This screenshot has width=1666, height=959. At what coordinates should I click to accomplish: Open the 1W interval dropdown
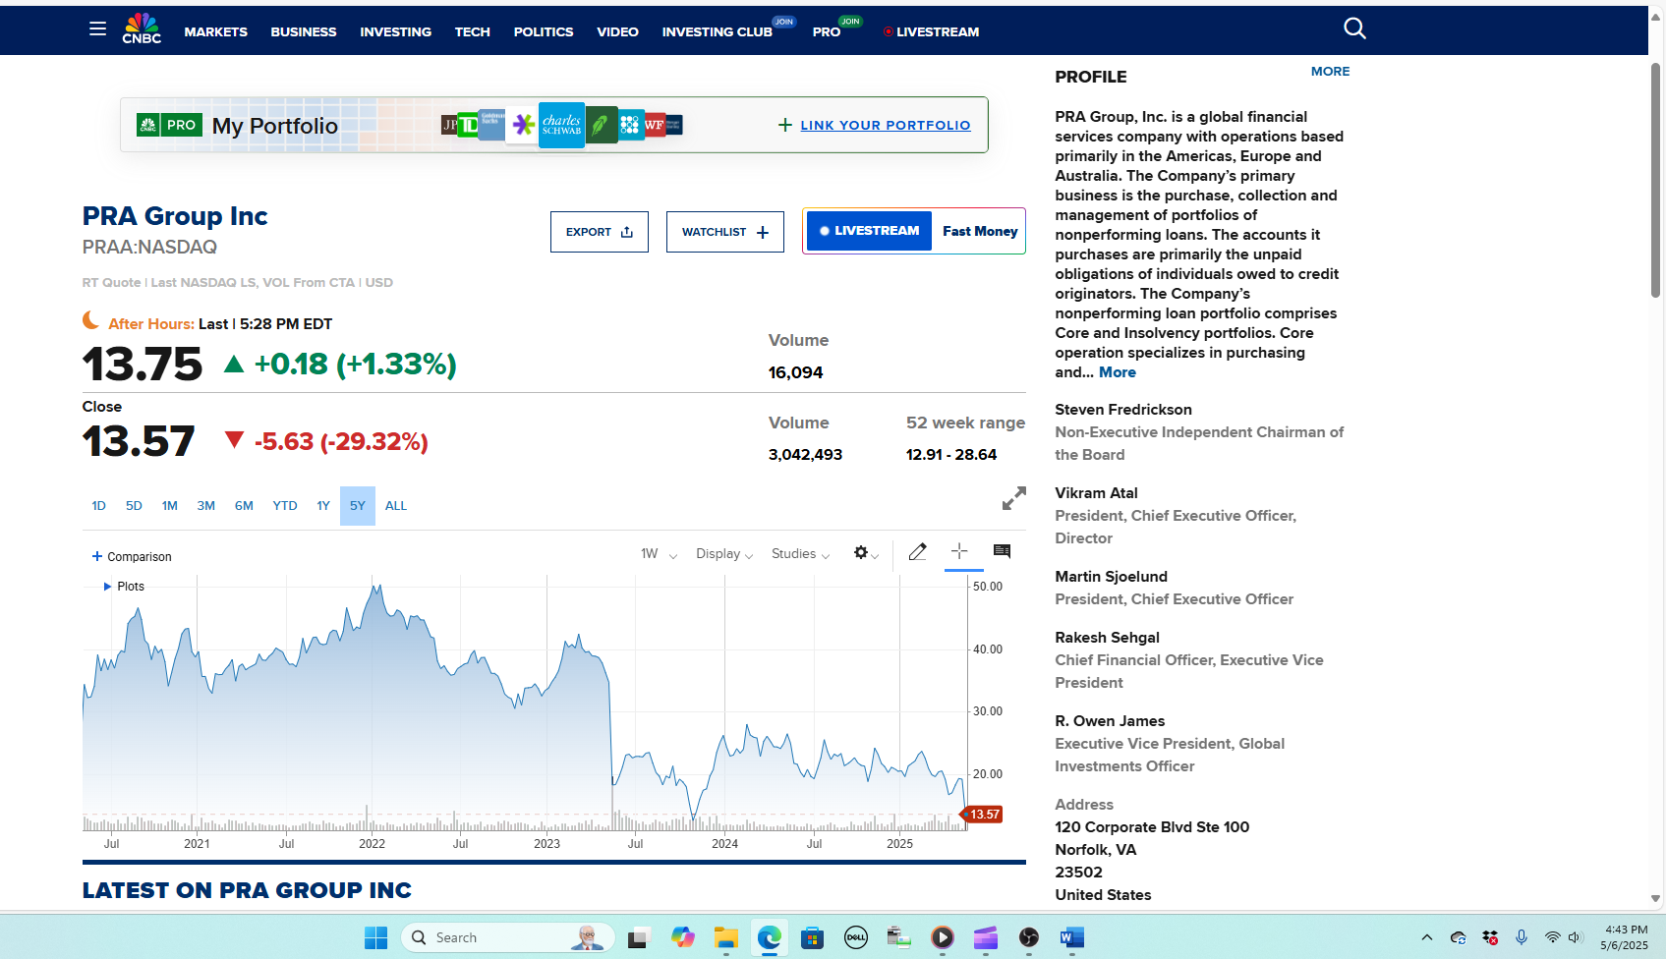(x=659, y=554)
